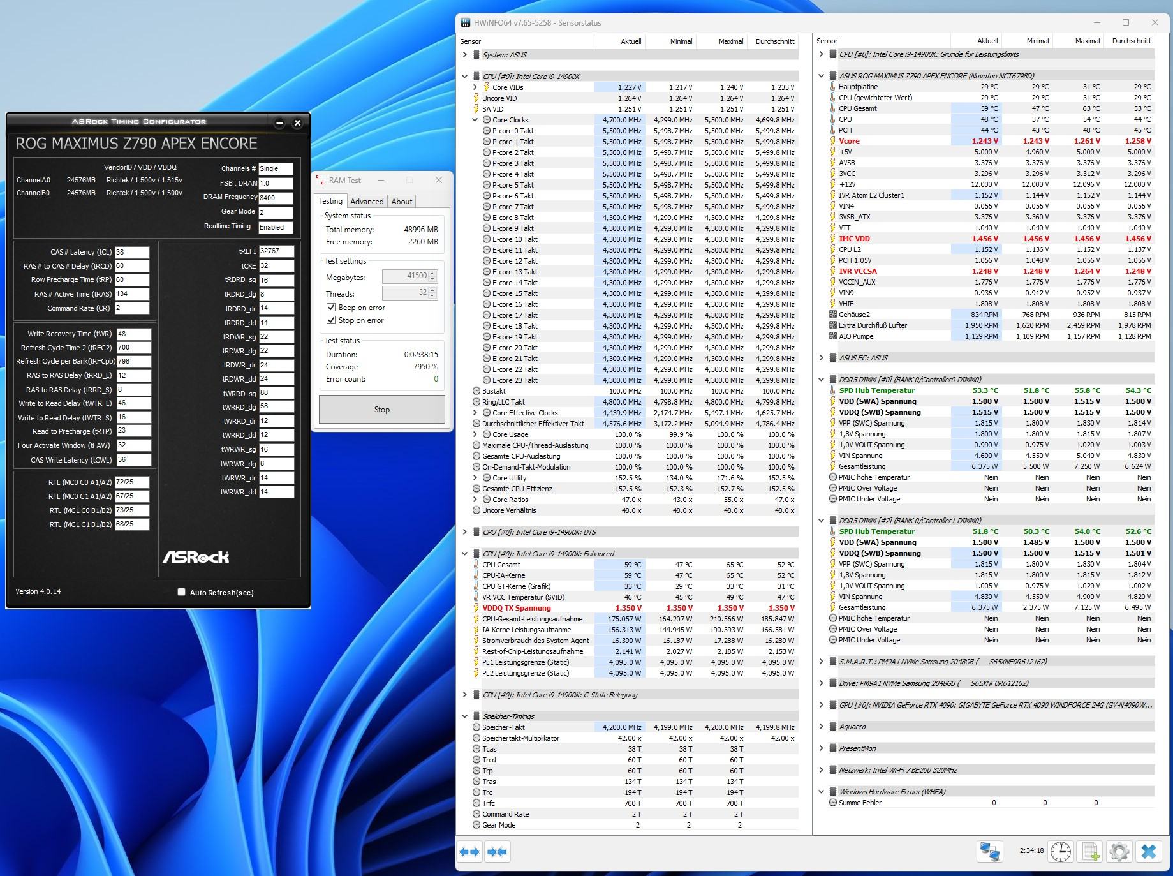Minimize the ASRock Timing Configurator window
1173x876 pixels.
tap(279, 122)
